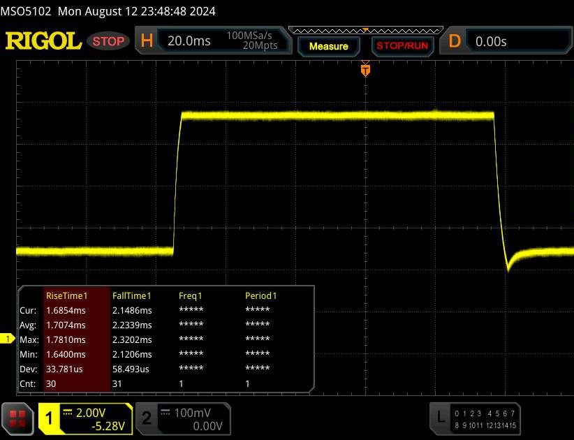Click FallTime1 deviation 58.493us
The width and height of the screenshot is (574, 440).
tap(131, 369)
